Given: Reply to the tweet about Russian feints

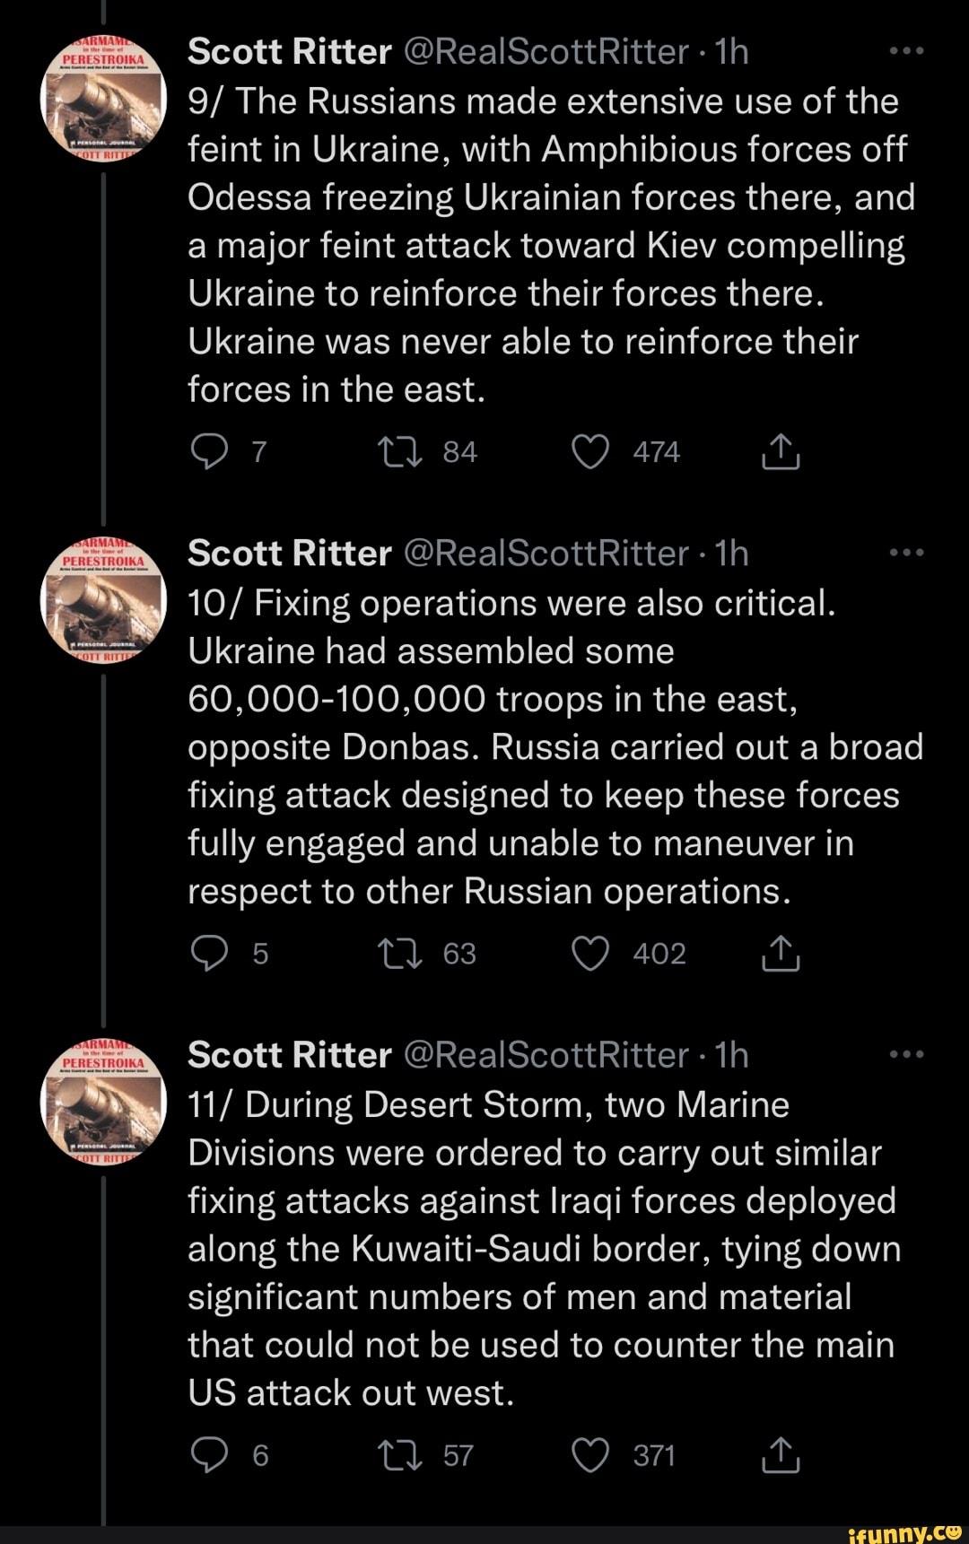Looking at the screenshot, I should pos(208,451).
